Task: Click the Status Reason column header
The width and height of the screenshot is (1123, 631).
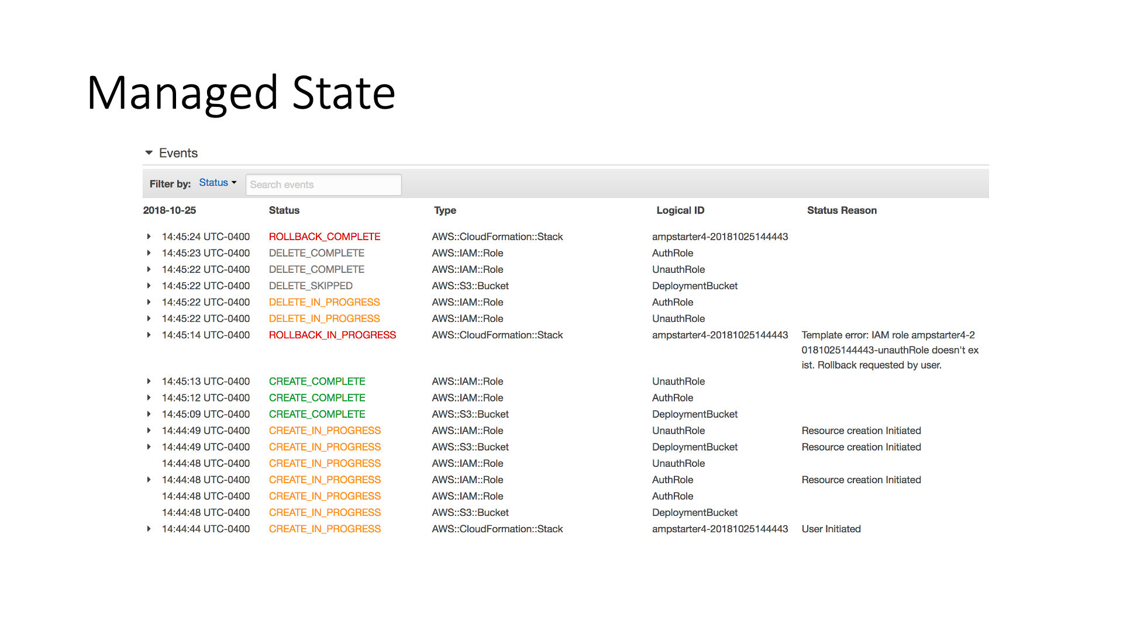Action: point(841,210)
